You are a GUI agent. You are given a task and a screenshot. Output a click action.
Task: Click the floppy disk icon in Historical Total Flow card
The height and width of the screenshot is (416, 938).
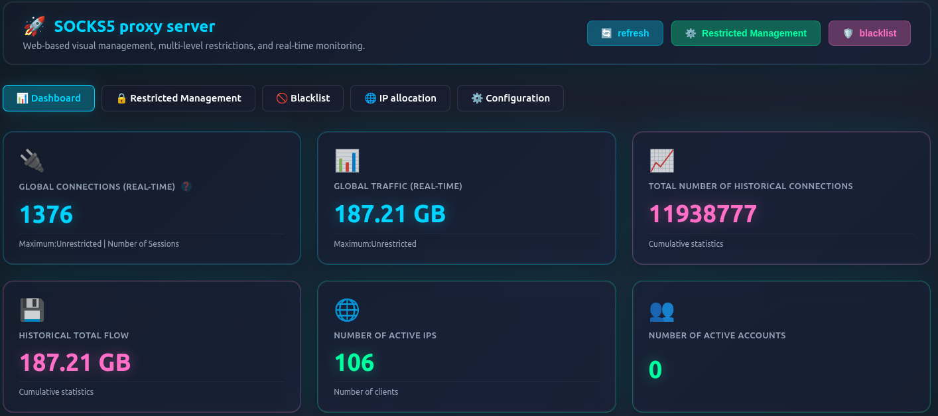coord(32,310)
